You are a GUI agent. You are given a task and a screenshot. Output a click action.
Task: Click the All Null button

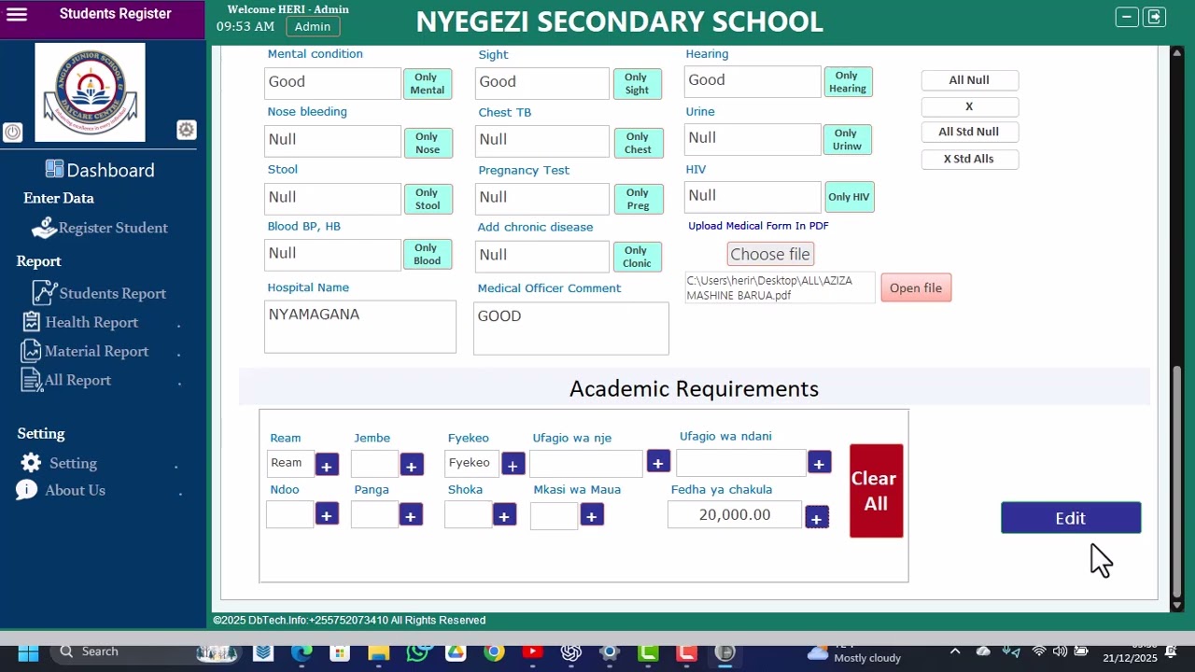pos(969,80)
